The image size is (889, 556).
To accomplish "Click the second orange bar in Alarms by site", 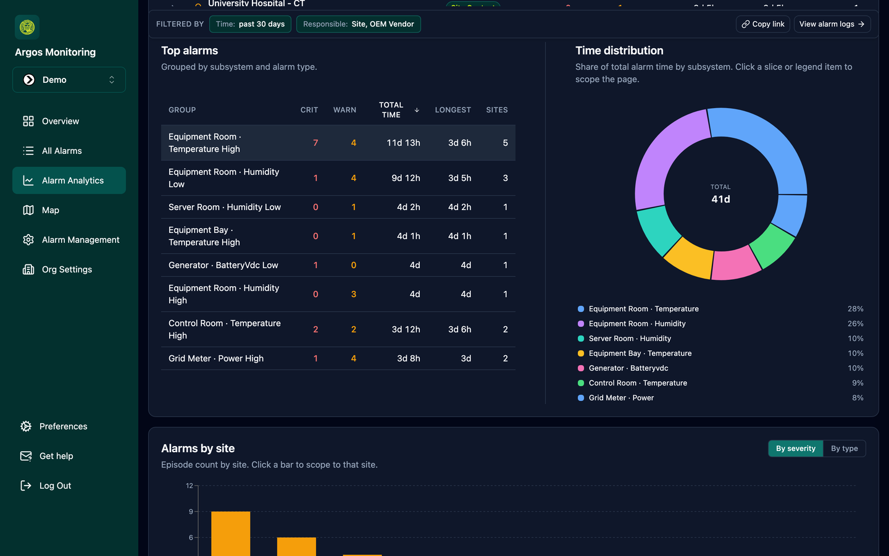I will click(x=296, y=547).
